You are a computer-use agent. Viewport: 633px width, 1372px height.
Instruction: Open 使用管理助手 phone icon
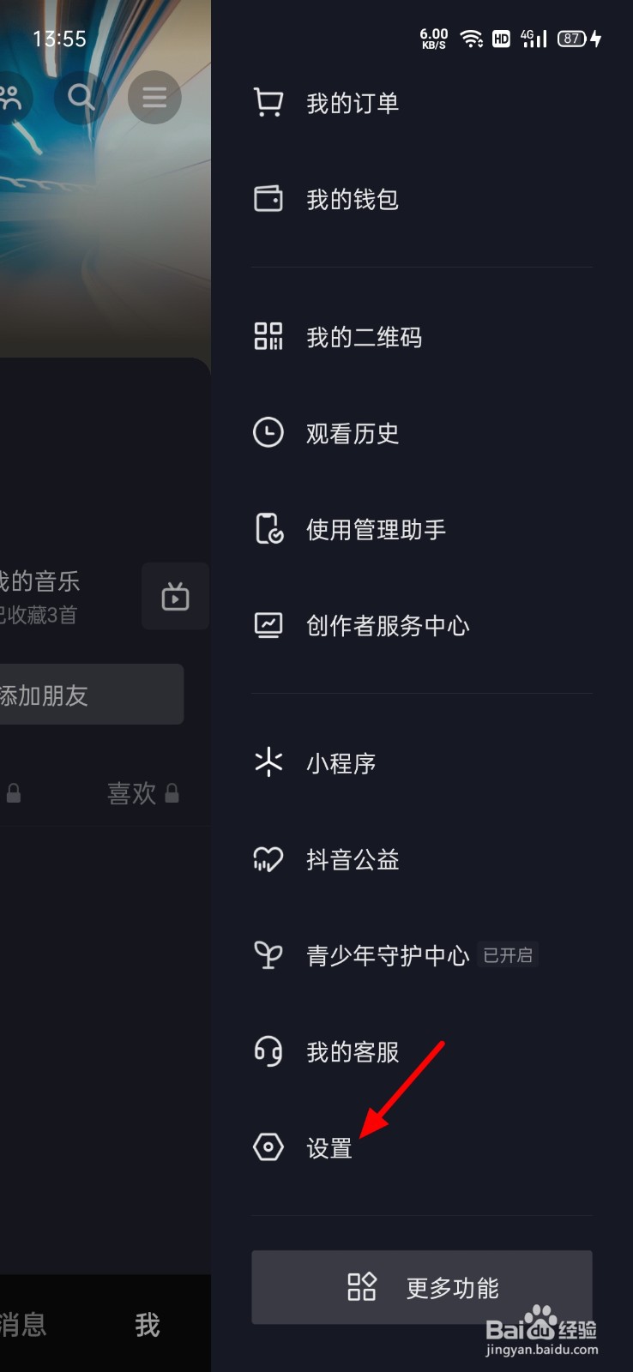(268, 529)
